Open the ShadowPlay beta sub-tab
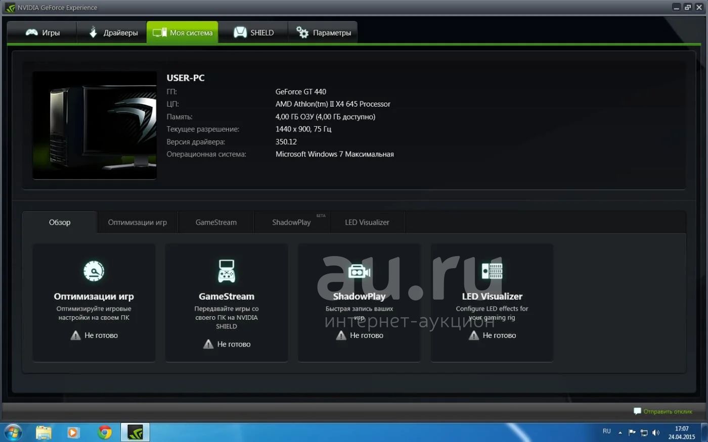 pos(292,222)
